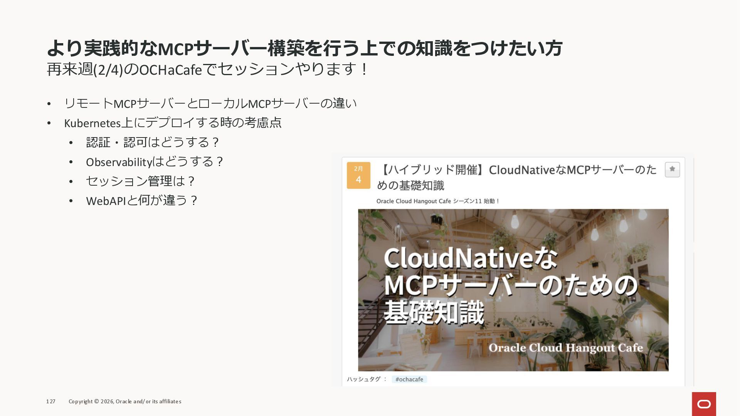Click the WebAPIと何が違う？ sub-bullet
Image resolution: width=740 pixels, height=416 pixels.
[142, 201]
